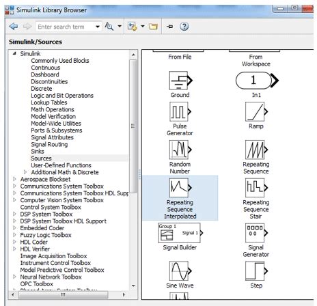Select the In1 inport block

coord(257,81)
